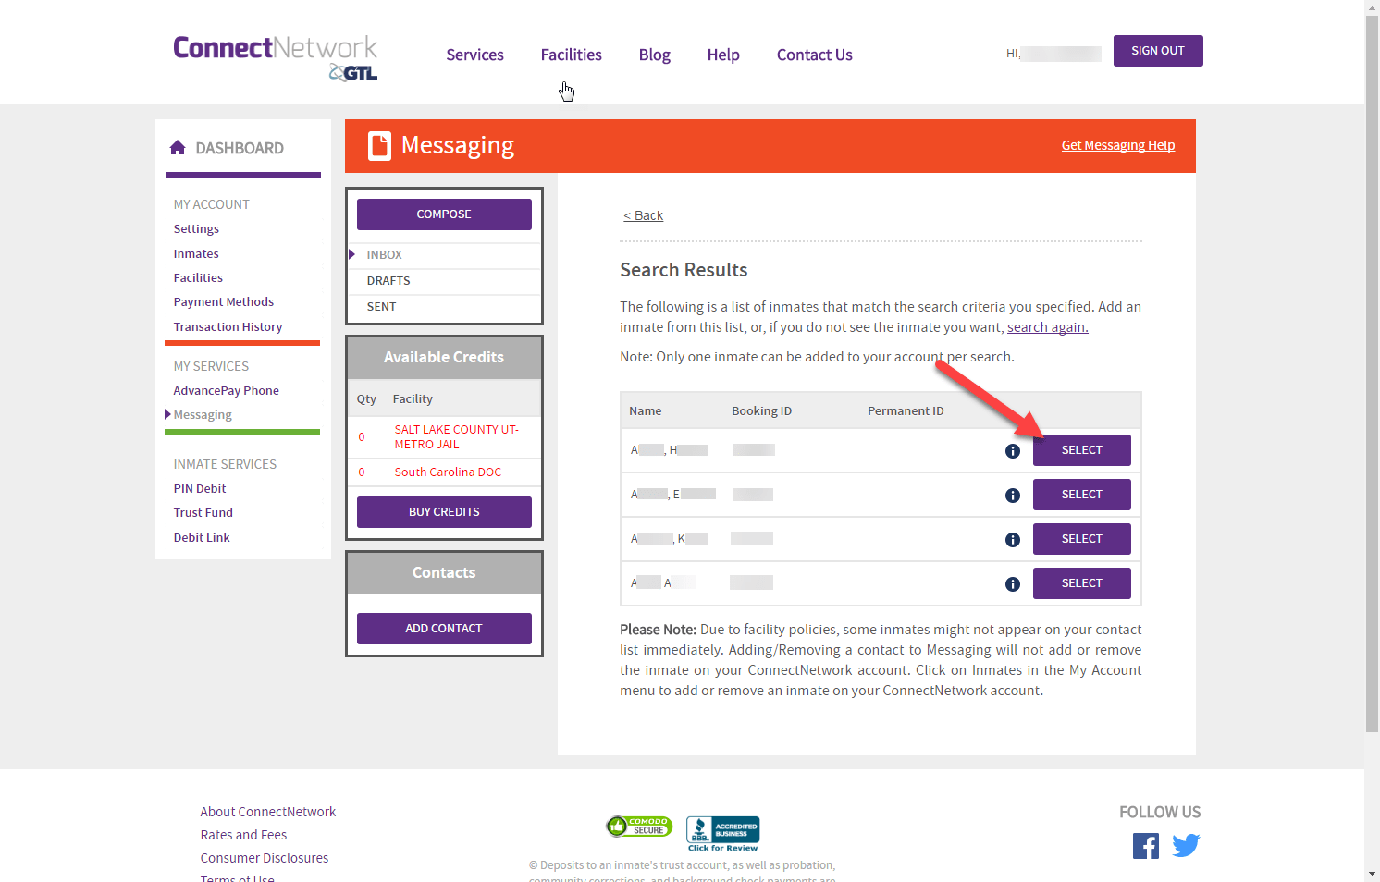Image resolution: width=1380 pixels, height=882 pixels.
Task: Open PIN Debit service
Action: pyautogui.click(x=200, y=489)
